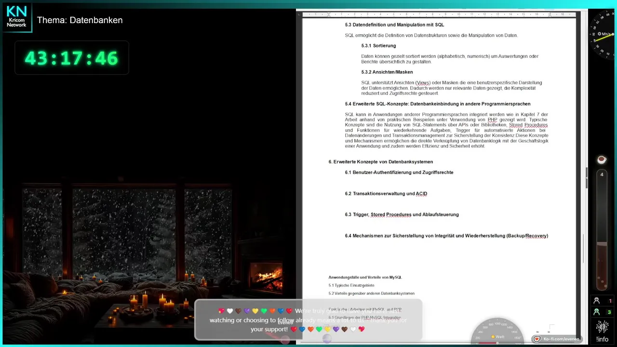
Task: Click heading '6.3 Trigger, Stored Procedures und Ablaufsteuerung'
Action: (x=402, y=214)
